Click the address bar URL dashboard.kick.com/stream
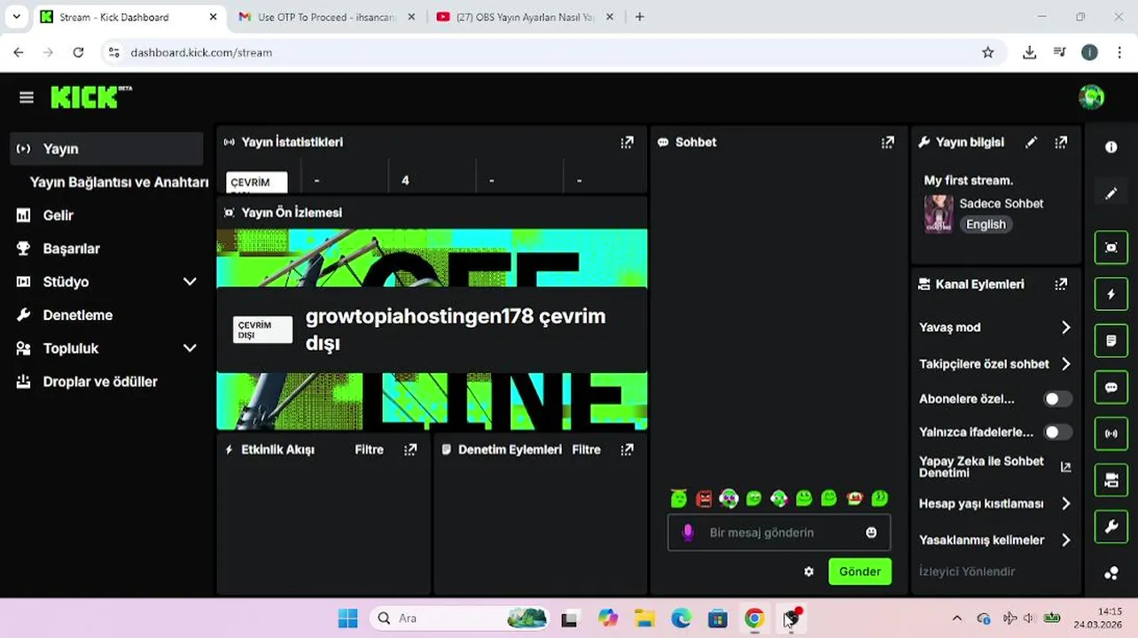Screen dimensions: 1138x638 point(201,52)
